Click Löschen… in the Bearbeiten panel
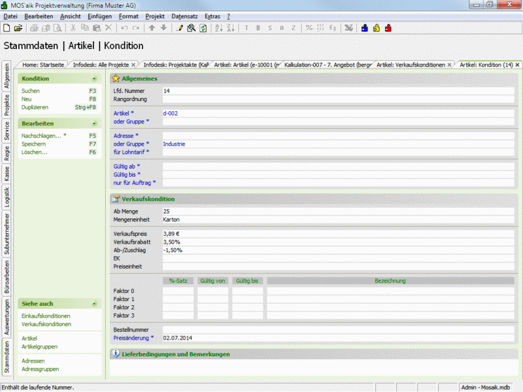Viewport: 523px width, 392px height. click(35, 152)
